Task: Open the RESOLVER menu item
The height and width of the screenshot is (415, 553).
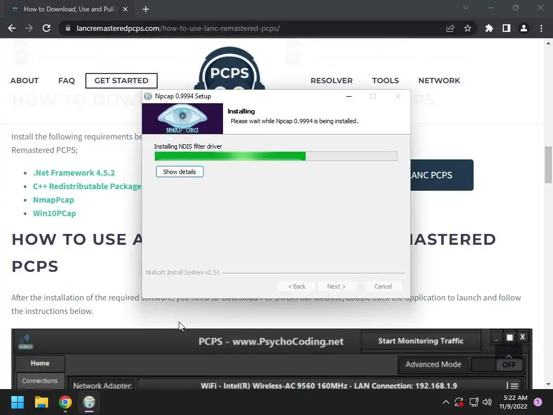Action: coord(332,81)
